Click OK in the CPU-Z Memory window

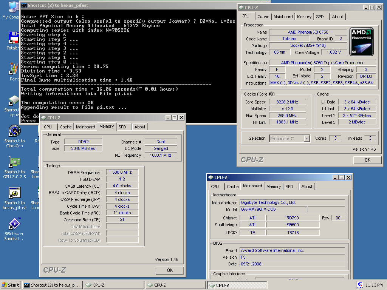(x=170, y=270)
